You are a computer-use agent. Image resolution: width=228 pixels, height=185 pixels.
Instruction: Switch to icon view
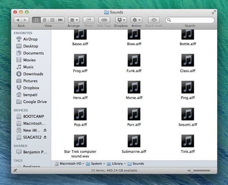(x=36, y=20)
